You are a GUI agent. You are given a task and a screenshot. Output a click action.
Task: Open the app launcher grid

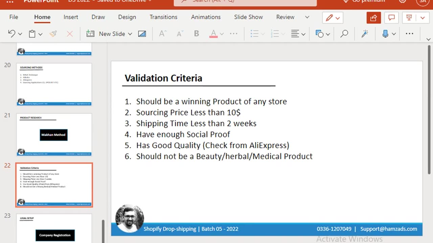coord(10,1)
